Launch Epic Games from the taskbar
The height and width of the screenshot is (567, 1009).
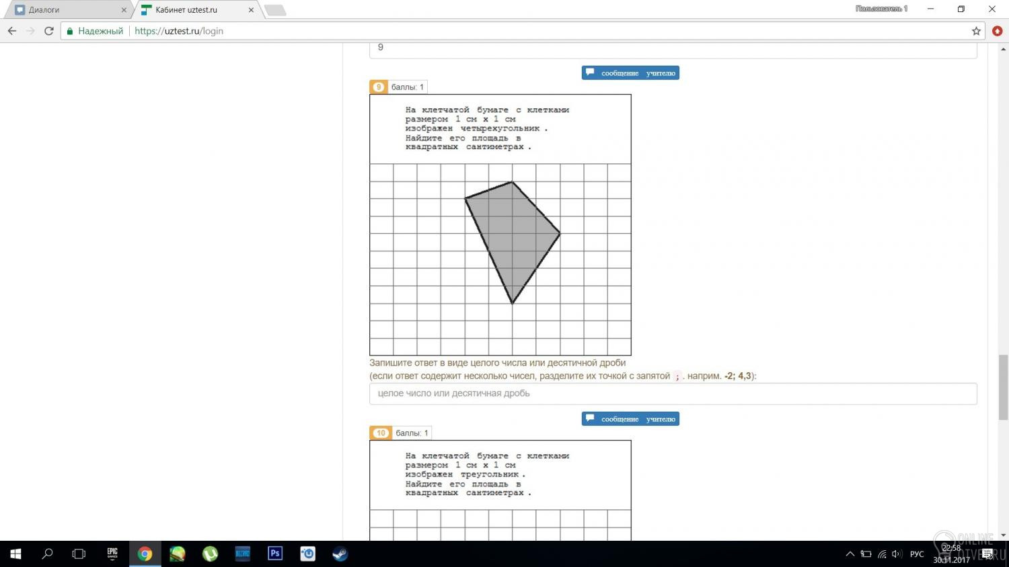coord(112,554)
